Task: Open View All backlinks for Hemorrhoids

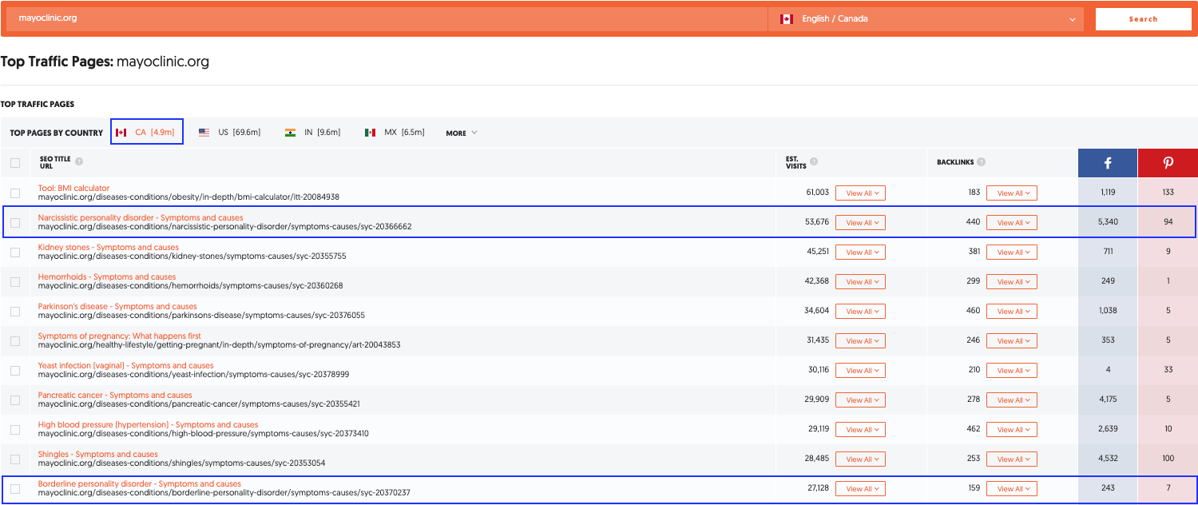Action: click(x=1011, y=281)
